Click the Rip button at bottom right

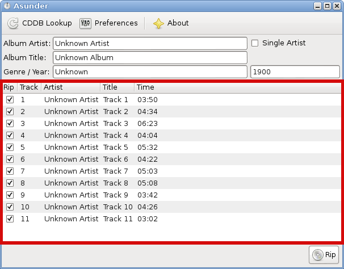(324, 255)
